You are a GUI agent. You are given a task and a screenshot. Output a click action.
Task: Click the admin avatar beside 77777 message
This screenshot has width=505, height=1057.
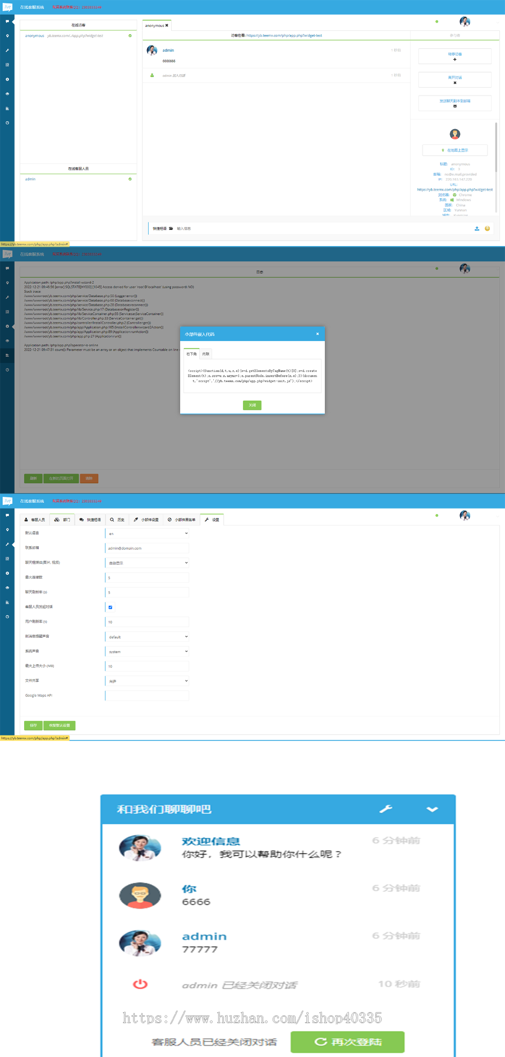(140, 943)
